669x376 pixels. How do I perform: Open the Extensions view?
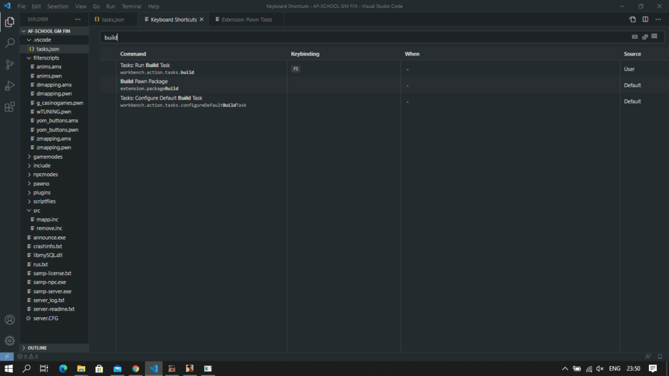click(x=9, y=106)
